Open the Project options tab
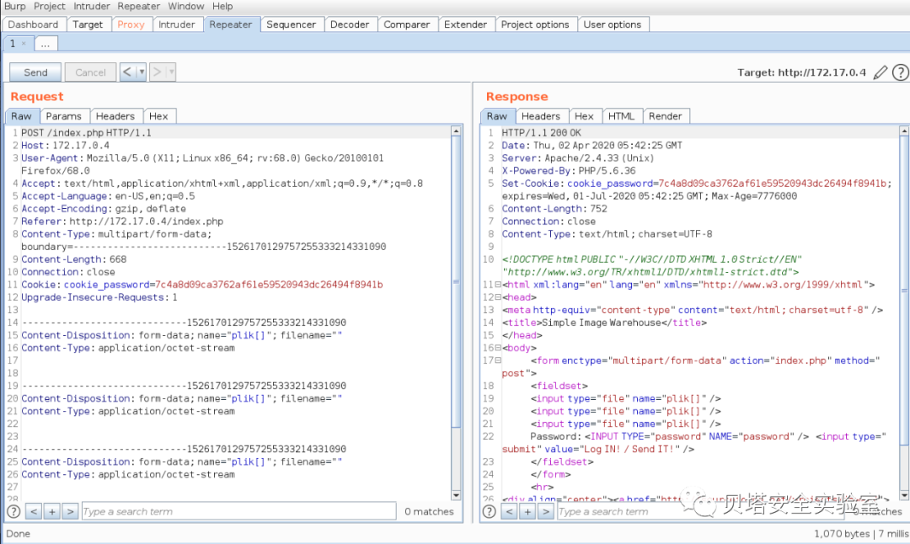The width and height of the screenshot is (910, 544). [x=535, y=24]
